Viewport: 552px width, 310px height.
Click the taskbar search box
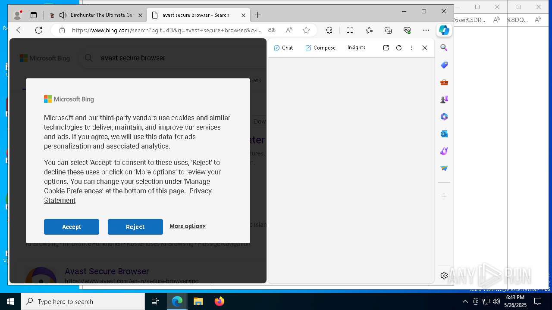83,301
